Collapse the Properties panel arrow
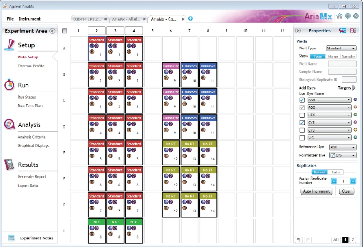Image resolution: width=363 pixels, height=248 pixels. (x=298, y=30)
